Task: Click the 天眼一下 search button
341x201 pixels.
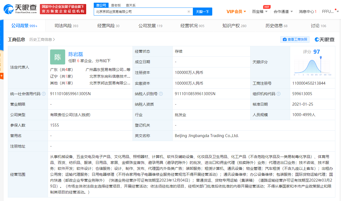Action: (203, 12)
